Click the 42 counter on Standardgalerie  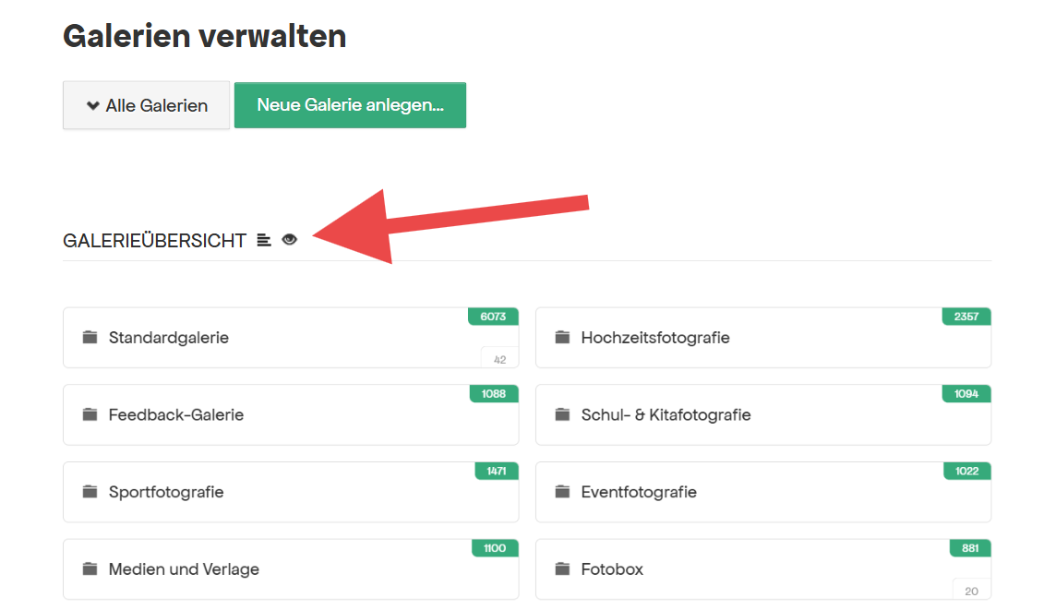tap(499, 360)
